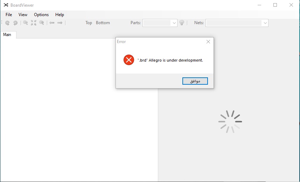Click the light bulb highlight icon

click(x=182, y=23)
